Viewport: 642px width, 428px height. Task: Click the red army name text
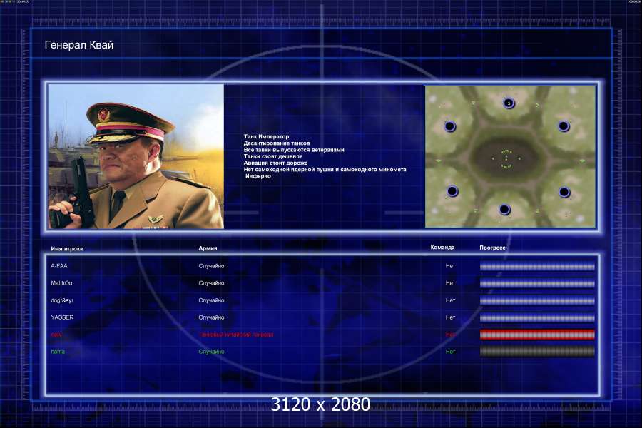pos(236,335)
